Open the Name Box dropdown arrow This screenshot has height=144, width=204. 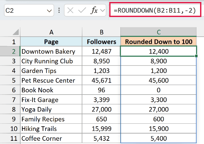(49, 11)
